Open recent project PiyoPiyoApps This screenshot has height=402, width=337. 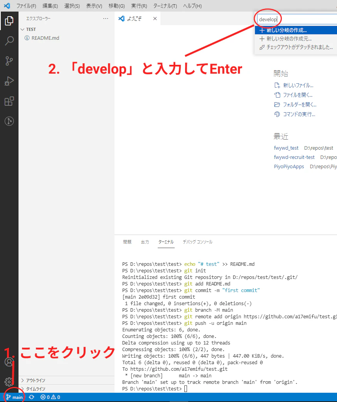(x=289, y=167)
